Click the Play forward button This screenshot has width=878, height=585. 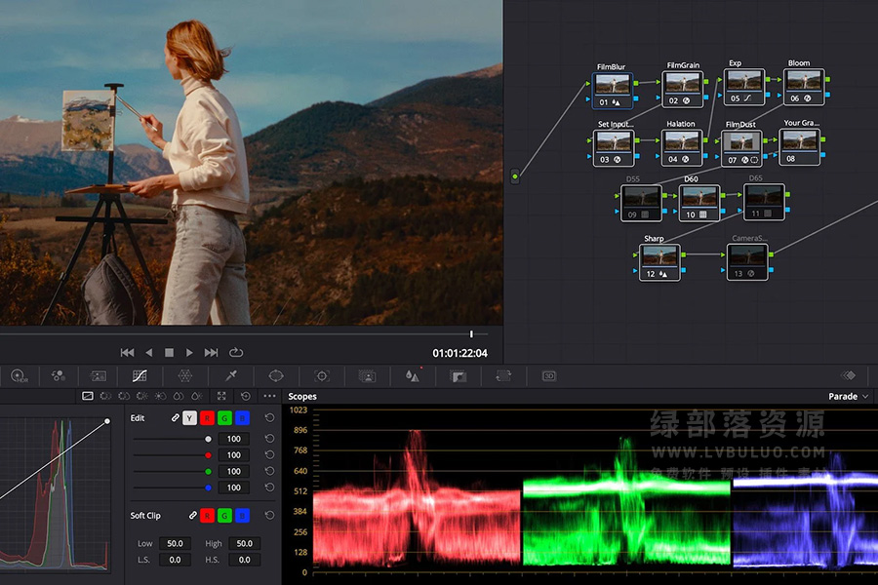point(189,353)
